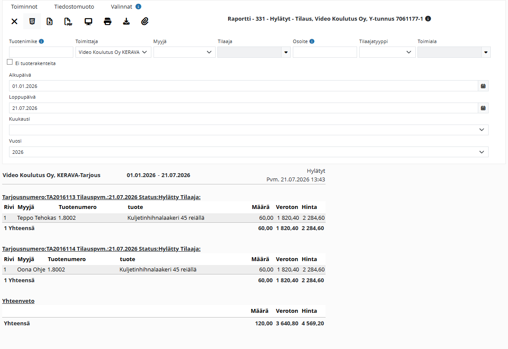Click tuote column header in TA2016114 table
The height and width of the screenshot is (349, 508).
(x=127, y=259)
